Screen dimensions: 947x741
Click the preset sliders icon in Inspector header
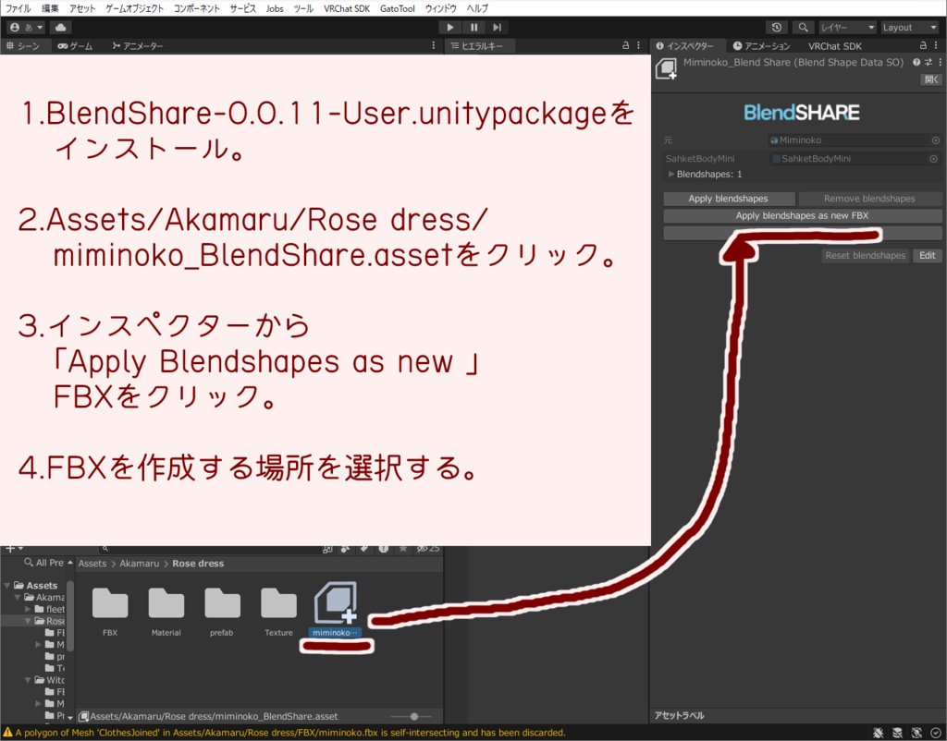point(929,62)
